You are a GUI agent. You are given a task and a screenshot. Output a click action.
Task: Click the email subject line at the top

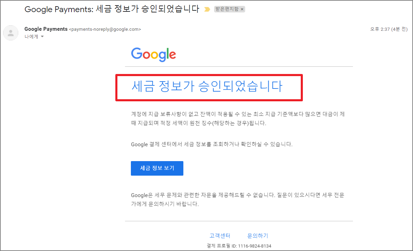[x=112, y=9]
